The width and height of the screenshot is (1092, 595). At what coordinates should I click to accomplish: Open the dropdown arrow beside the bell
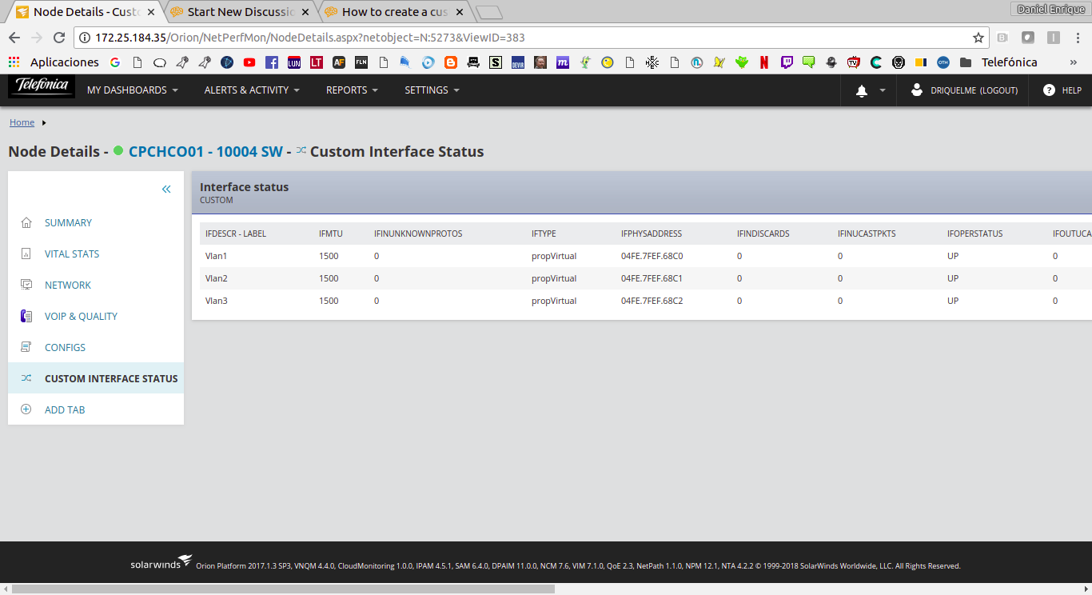tap(883, 90)
